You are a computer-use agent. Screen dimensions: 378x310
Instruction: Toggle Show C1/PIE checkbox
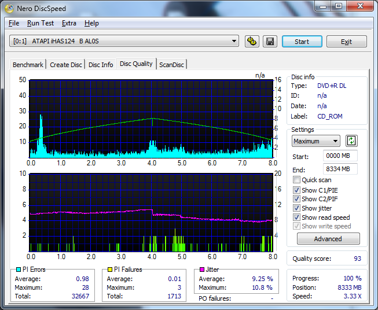coord(297,190)
